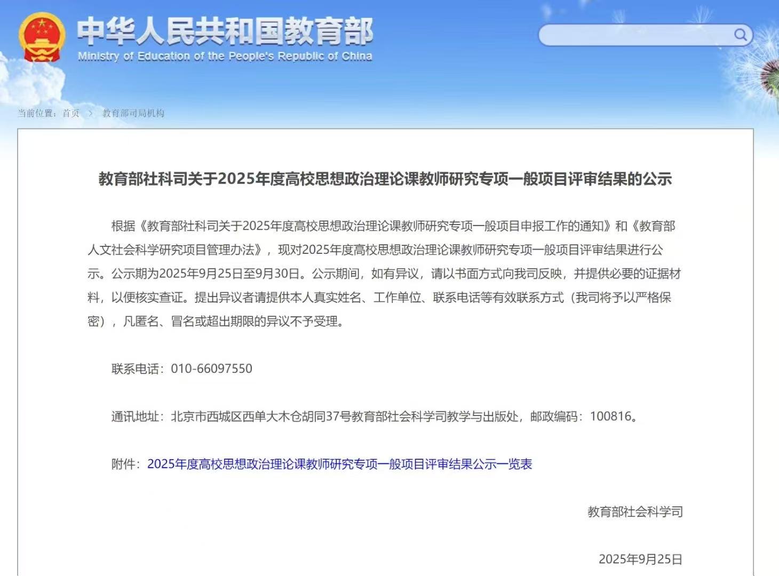The width and height of the screenshot is (779, 576).
Task: Click the 当前位置 breadcrumb label
Action: pos(36,113)
